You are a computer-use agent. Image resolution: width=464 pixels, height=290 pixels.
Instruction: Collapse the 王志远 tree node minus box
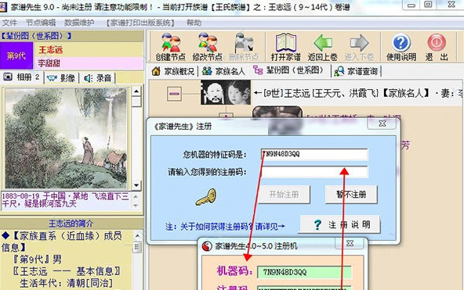coord(174,94)
